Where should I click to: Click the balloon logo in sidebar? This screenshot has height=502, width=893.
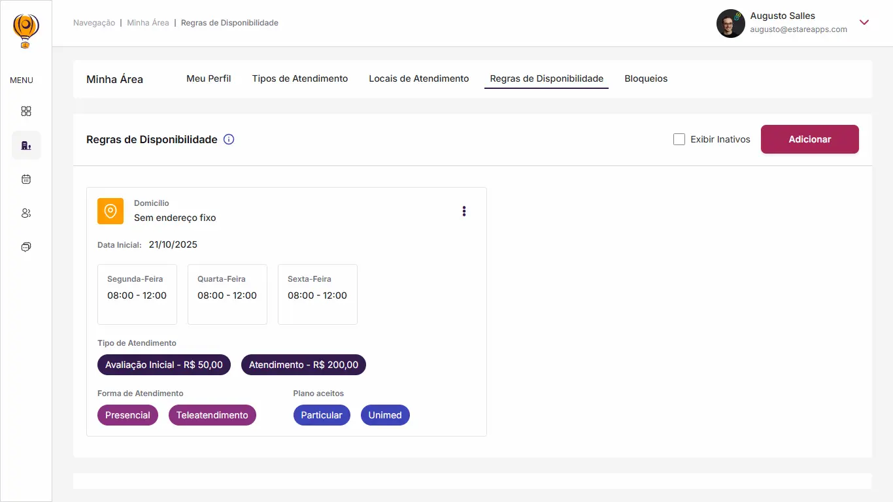pyautogui.click(x=26, y=31)
